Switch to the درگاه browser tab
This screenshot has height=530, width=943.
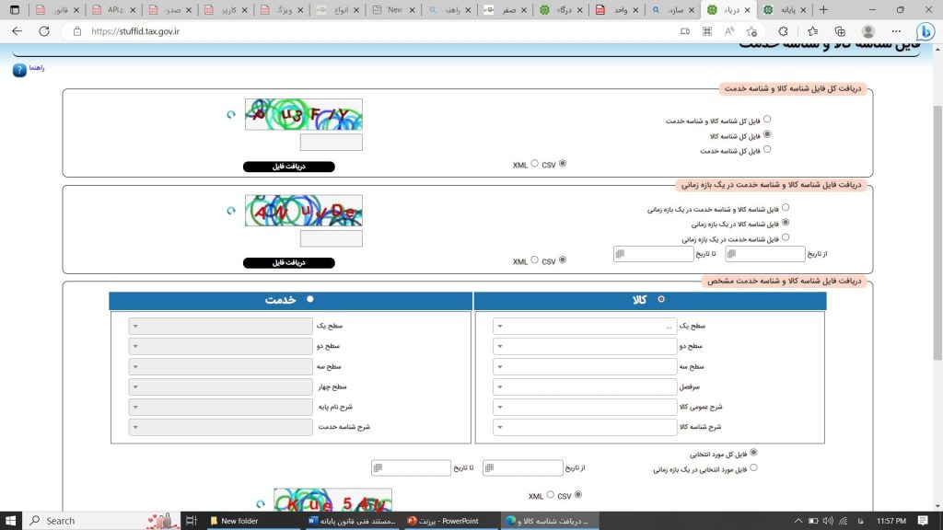tap(562, 9)
